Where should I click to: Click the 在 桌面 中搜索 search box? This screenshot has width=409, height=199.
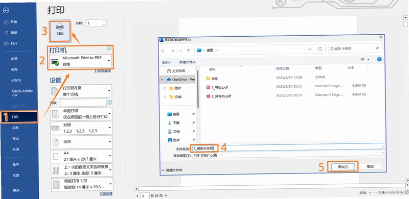point(355,48)
